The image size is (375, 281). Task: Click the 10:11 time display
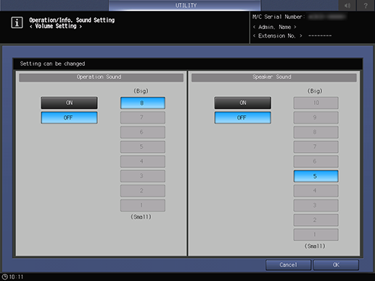[16, 277]
